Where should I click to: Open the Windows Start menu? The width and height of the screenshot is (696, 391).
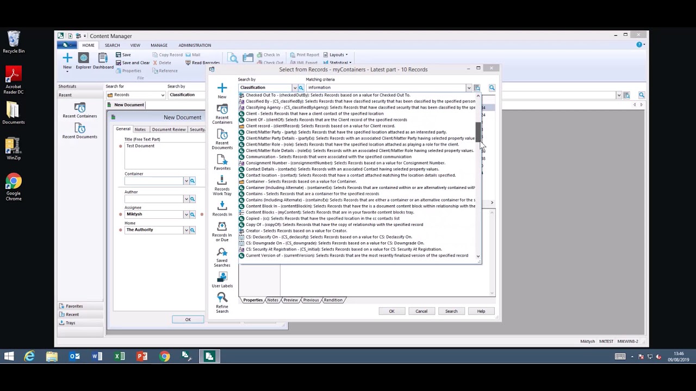(9, 356)
